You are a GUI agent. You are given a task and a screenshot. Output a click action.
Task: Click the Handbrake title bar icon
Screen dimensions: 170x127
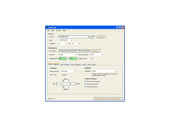point(47,28)
